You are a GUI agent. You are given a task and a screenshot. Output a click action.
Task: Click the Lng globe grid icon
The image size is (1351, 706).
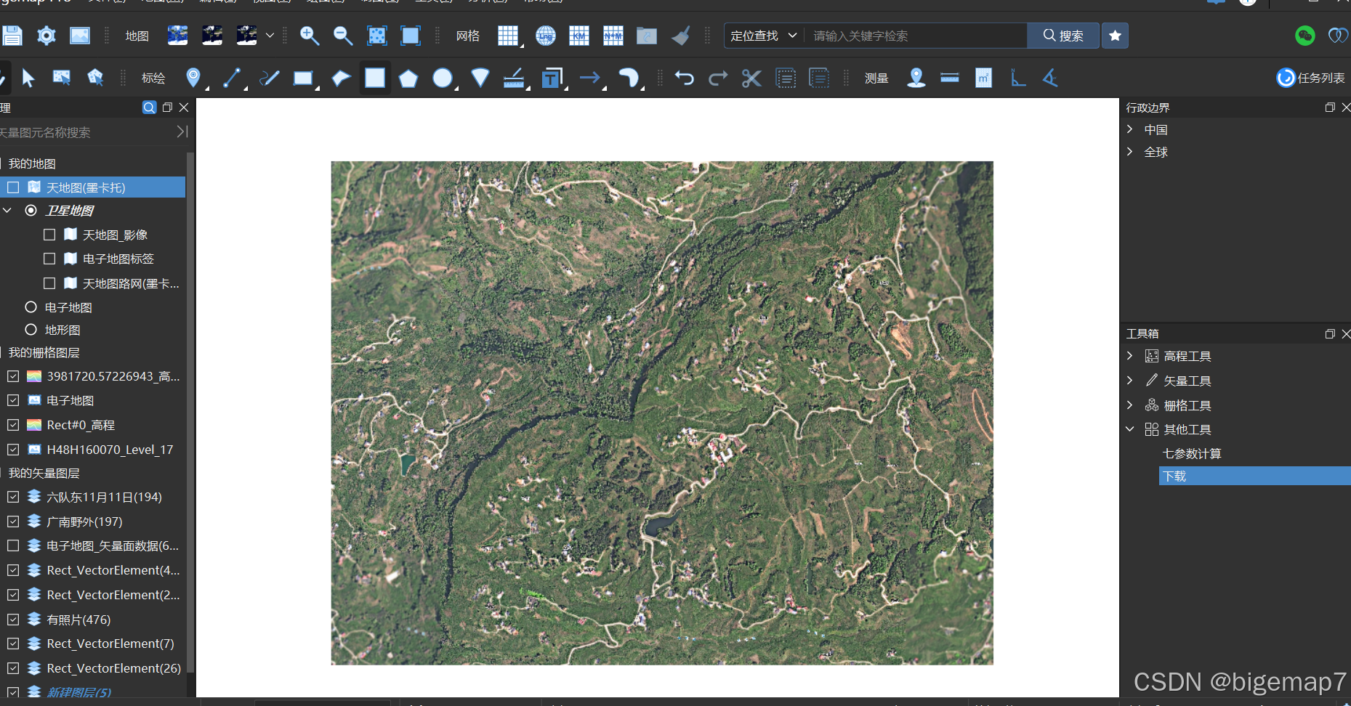tap(546, 36)
